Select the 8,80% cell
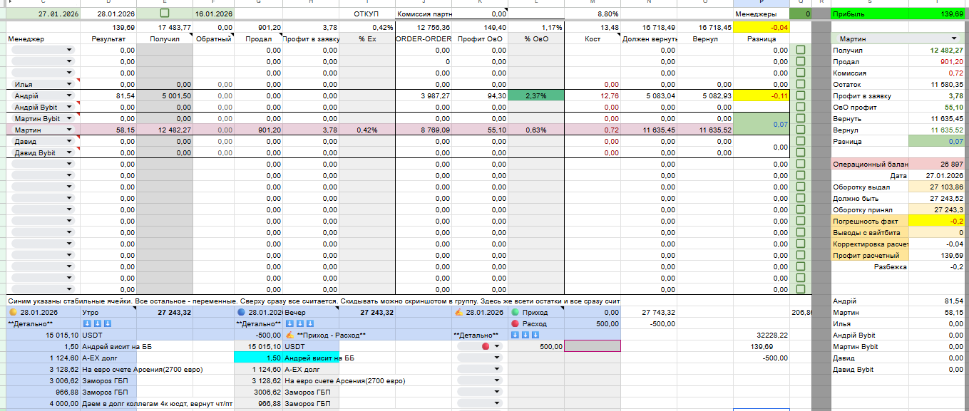 tap(593, 14)
